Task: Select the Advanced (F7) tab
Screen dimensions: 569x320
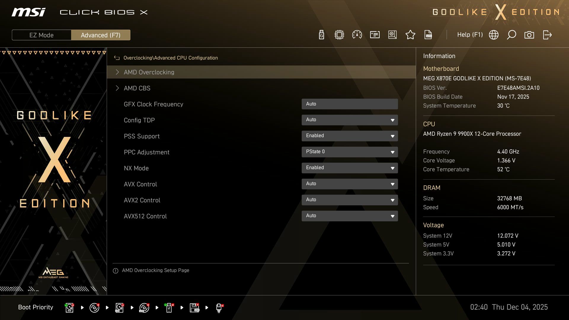Action: pos(101,35)
